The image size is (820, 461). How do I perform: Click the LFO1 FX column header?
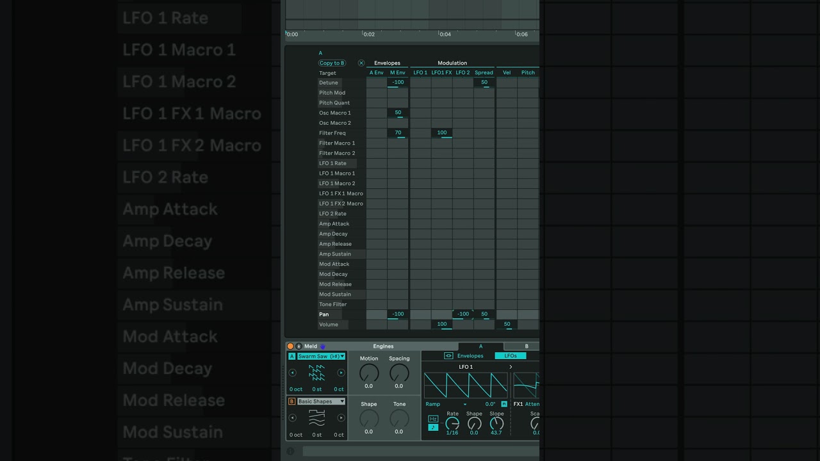(x=441, y=72)
